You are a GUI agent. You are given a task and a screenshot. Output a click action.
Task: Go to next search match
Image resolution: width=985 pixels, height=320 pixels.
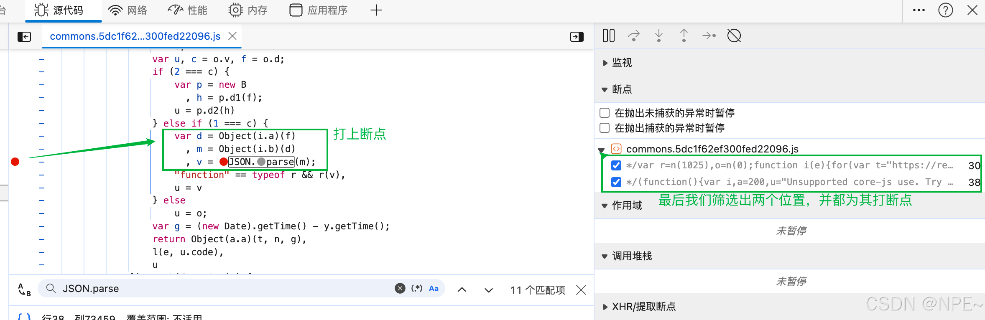coord(489,290)
